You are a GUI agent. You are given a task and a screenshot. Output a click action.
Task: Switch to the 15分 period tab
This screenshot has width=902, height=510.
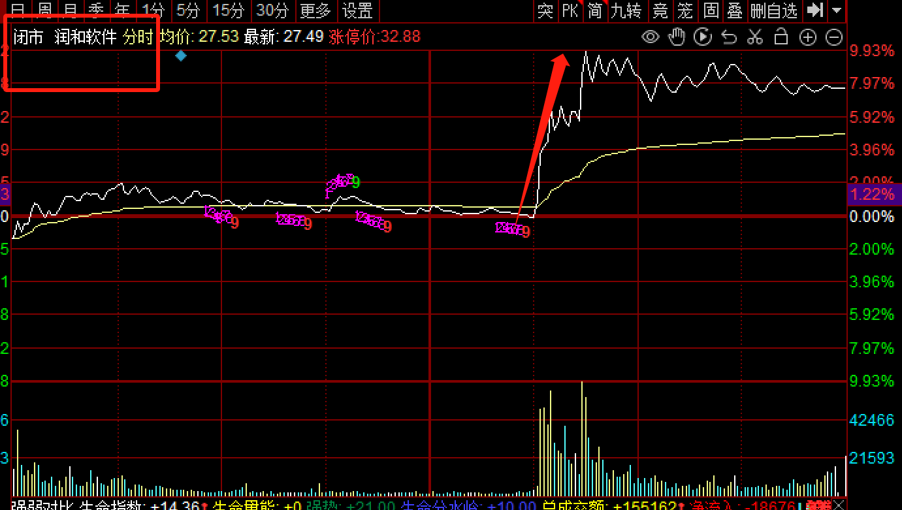229,10
